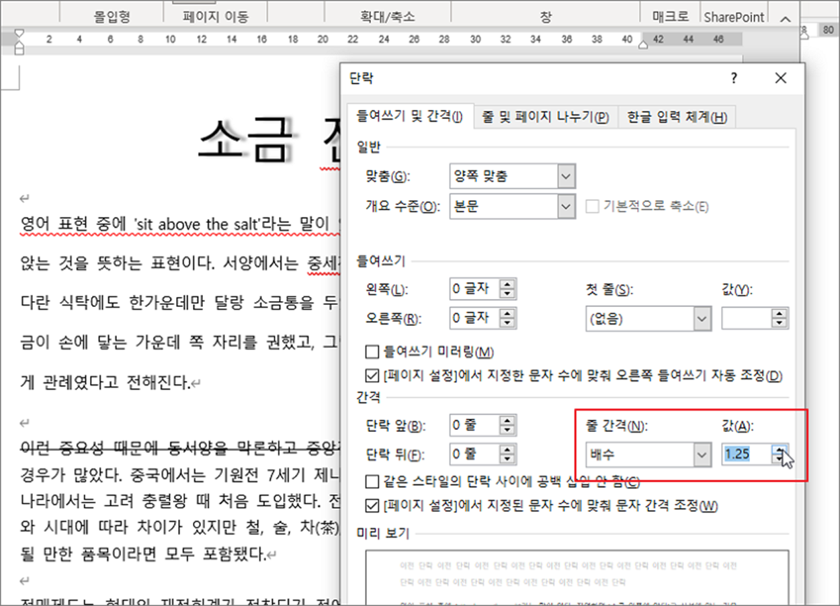Adjust the 단락 뒤 spacing spinner
Viewport: 840px width, 606px height.
(x=508, y=454)
